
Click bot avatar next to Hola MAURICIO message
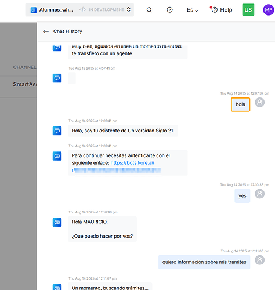click(57, 222)
